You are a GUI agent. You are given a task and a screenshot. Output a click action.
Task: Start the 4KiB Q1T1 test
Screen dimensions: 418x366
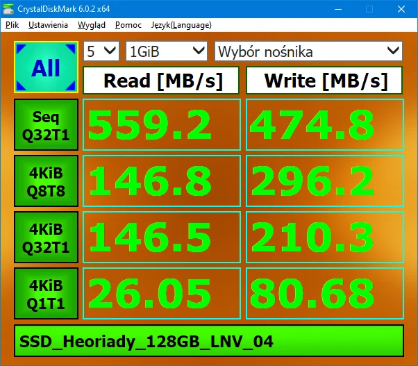click(46, 294)
